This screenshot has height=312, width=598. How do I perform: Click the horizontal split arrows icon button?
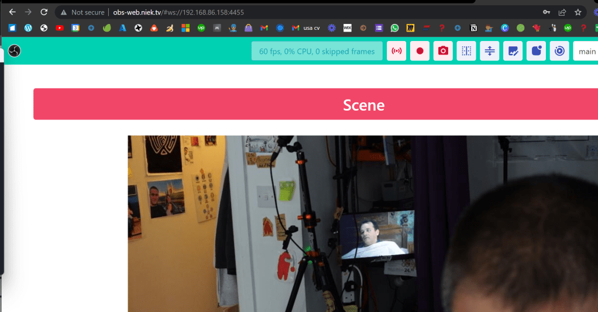pos(490,51)
